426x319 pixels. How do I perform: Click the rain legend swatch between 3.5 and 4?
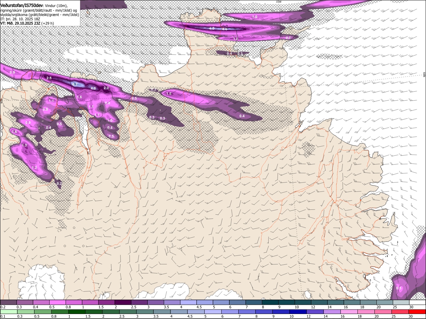point(162,312)
